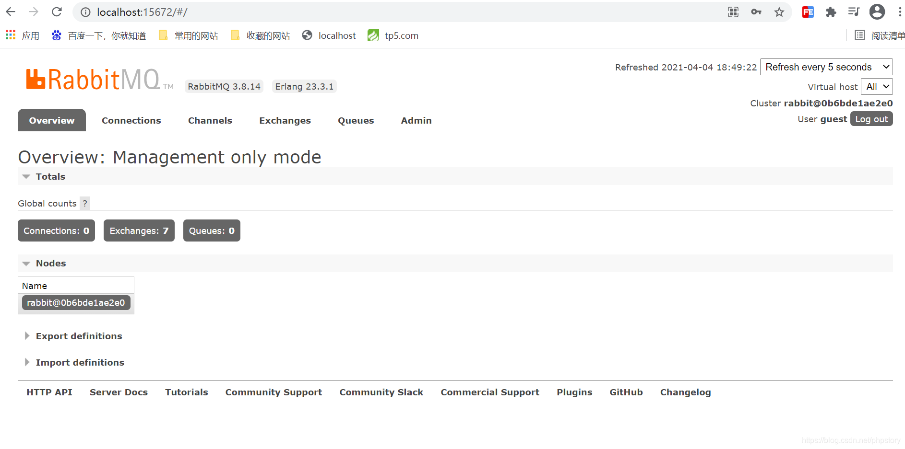This screenshot has width=905, height=449.
Task: Open the Tutorials footer link
Action: tap(187, 392)
